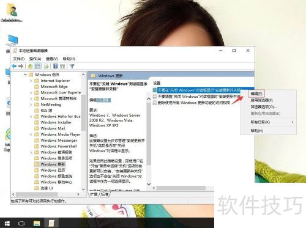Expand the Microsoft 管理控制台 node
The width and height of the screenshot is (306, 228).
click(x=31, y=98)
